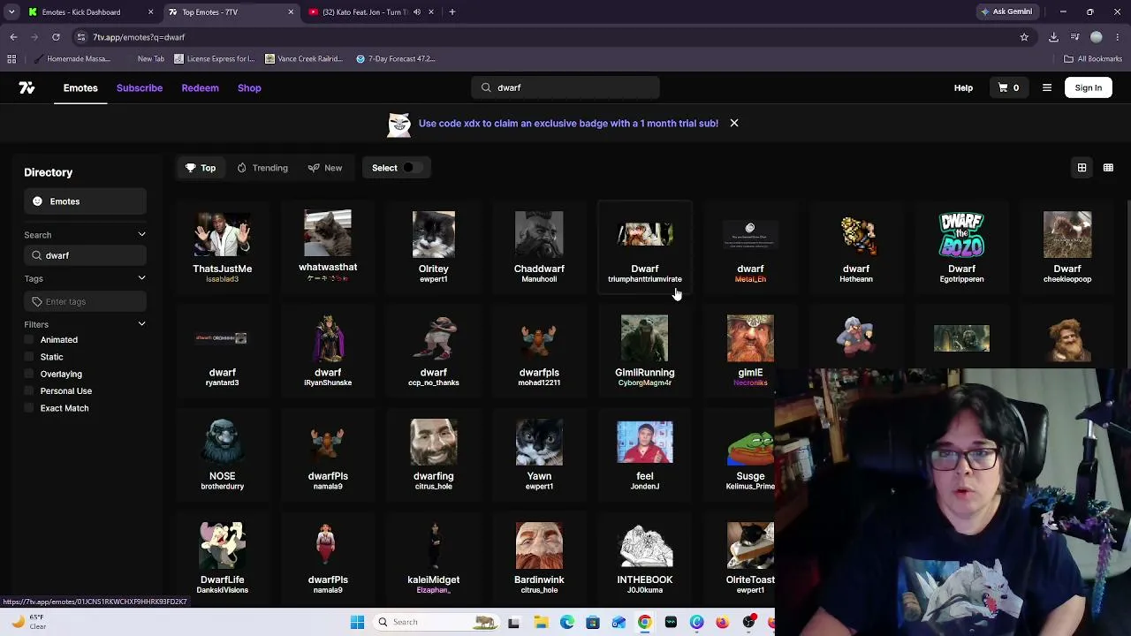1131x636 pixels.
Task: Enable the Animated filter checkbox
Action: pyautogui.click(x=29, y=339)
